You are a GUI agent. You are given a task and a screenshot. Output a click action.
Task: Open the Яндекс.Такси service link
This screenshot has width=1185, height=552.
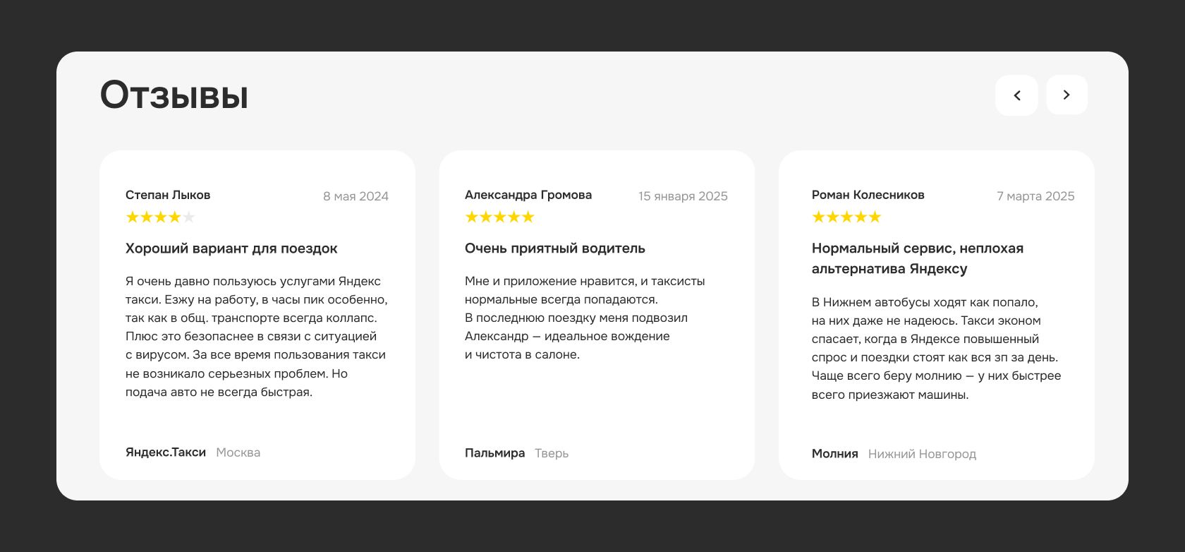(x=166, y=452)
